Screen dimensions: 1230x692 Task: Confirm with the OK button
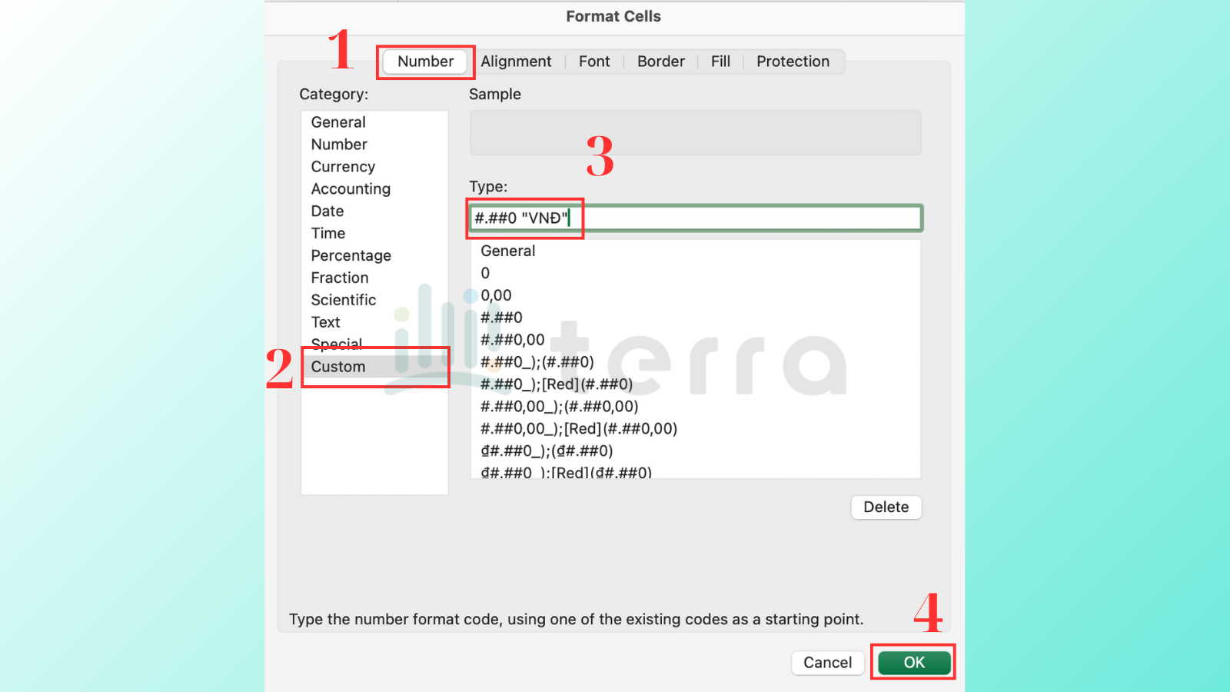tap(914, 663)
